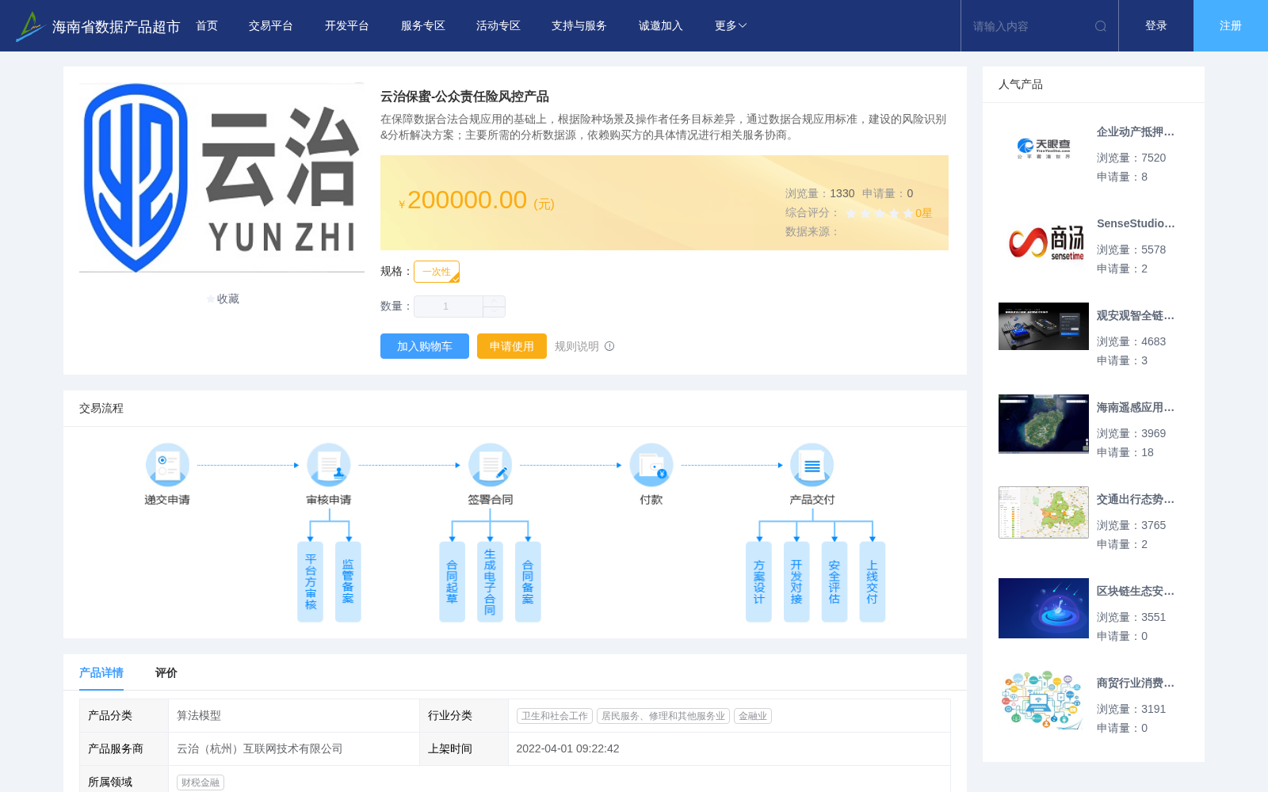Open the 活动专区 menu item
1268x792 pixels.
[498, 26]
